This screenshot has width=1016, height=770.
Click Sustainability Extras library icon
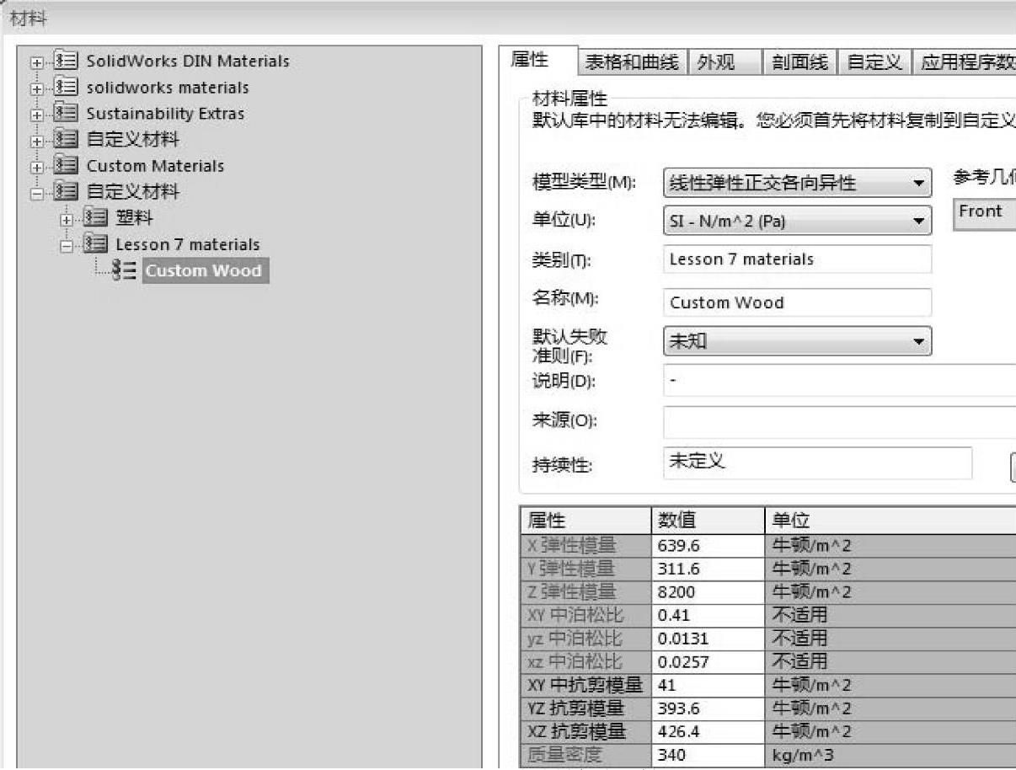point(67,114)
